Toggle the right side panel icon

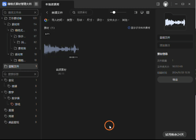click(158, 4)
